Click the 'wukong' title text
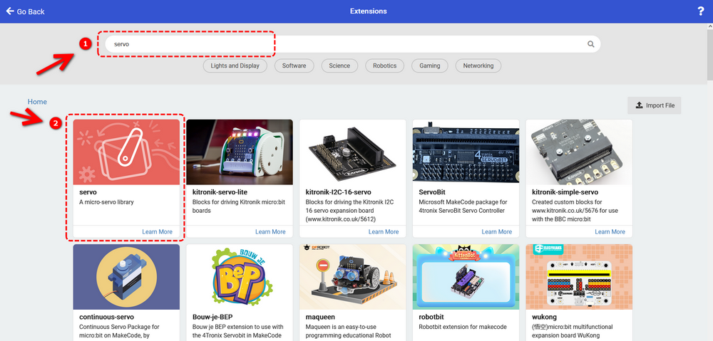The width and height of the screenshot is (713, 341). pos(544,317)
